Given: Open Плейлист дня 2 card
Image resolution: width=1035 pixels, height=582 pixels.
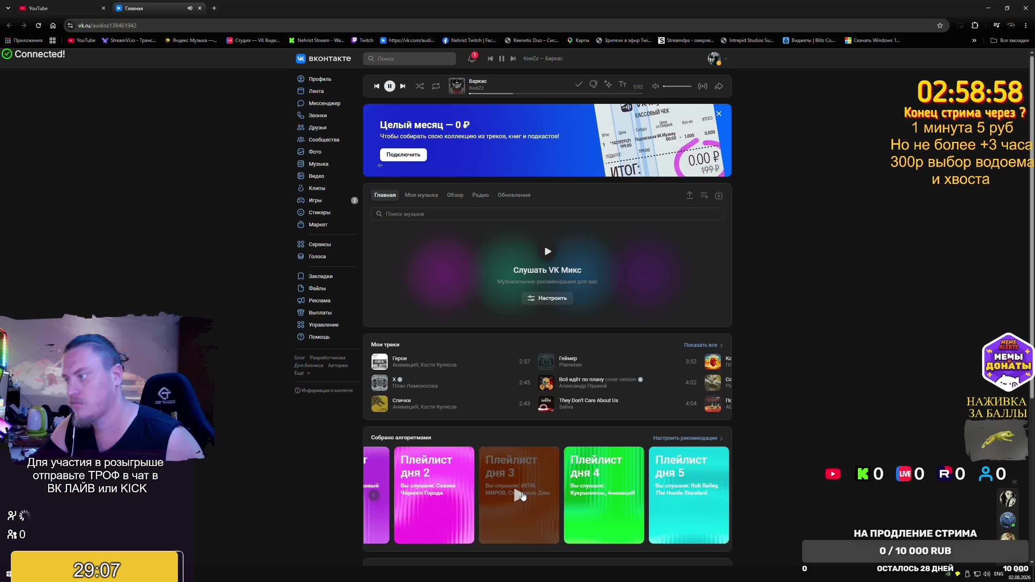Looking at the screenshot, I should coord(434,495).
